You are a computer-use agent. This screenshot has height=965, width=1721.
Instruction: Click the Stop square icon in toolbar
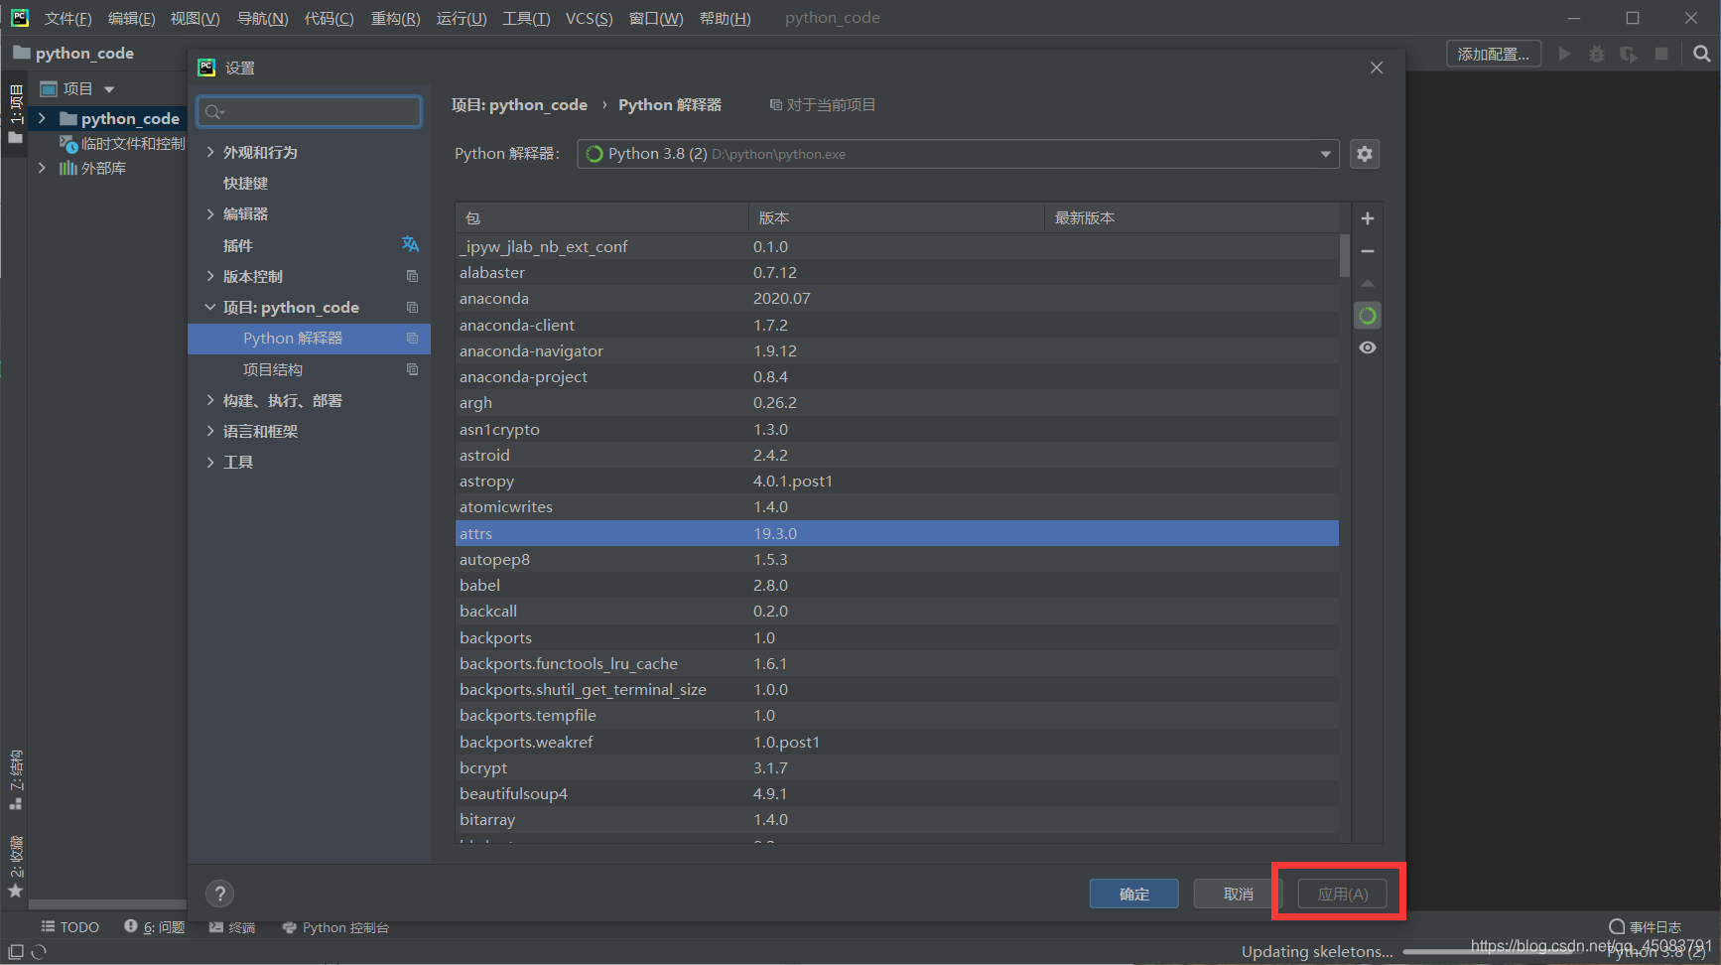(x=1661, y=54)
